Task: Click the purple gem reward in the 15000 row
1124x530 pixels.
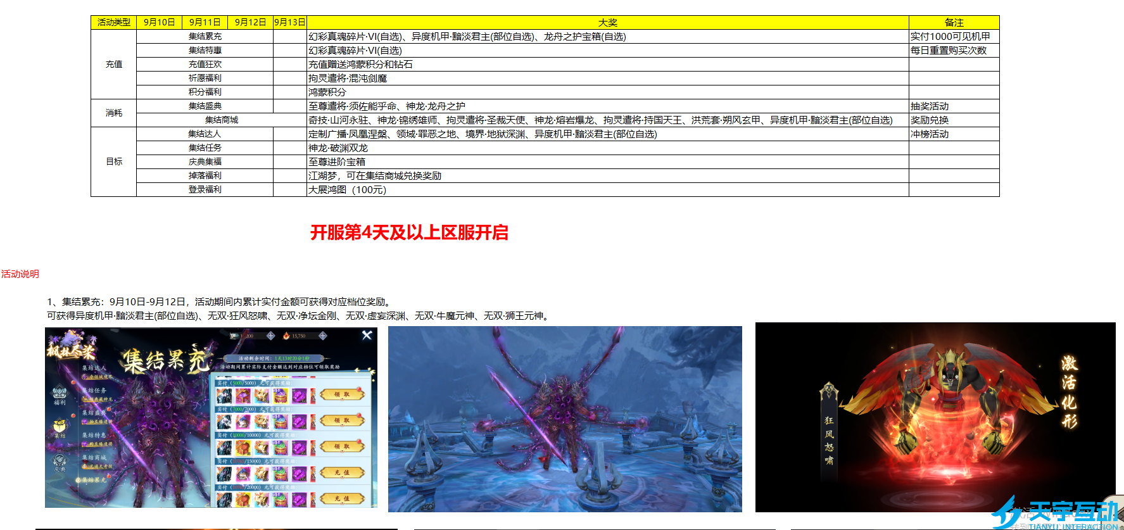Action: [300, 474]
